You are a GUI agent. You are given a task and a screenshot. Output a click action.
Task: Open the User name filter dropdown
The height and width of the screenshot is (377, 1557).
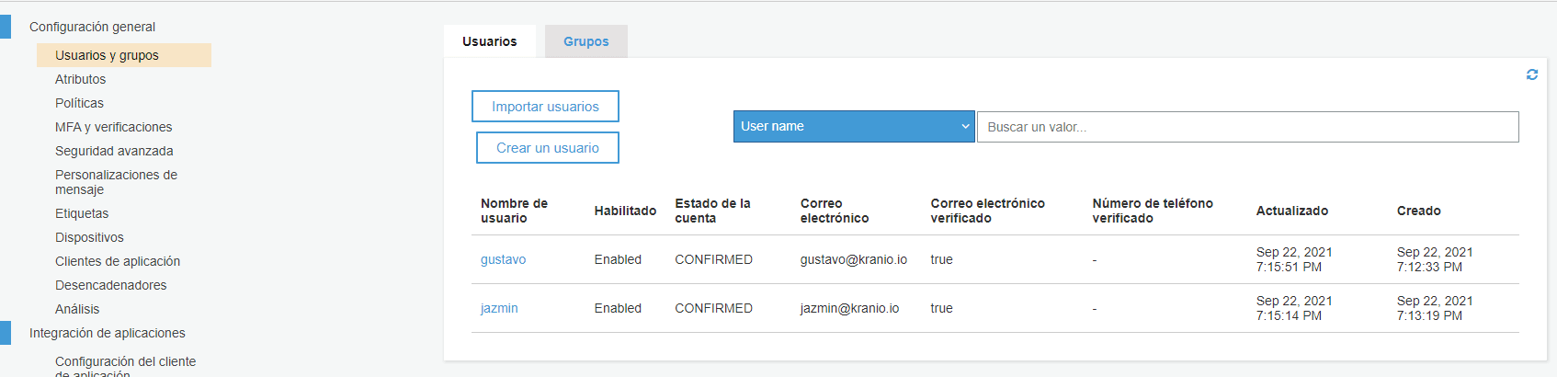pos(854,127)
